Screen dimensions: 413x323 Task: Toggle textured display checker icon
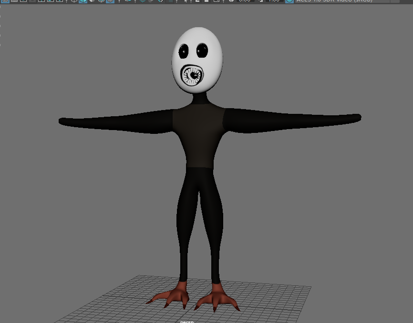click(x=110, y=1)
